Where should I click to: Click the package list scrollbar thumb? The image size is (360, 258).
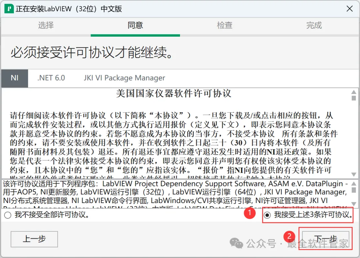tap(354, 190)
